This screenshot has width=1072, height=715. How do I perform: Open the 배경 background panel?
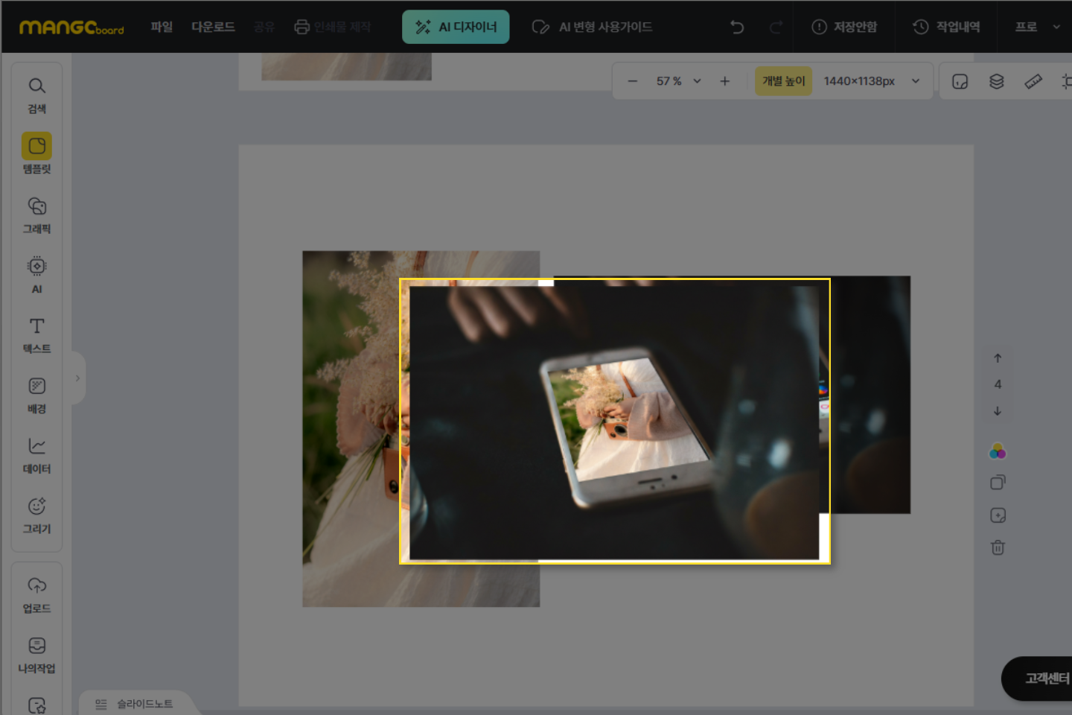click(x=36, y=395)
